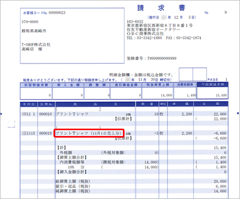Select the 明細金額欄 tax-inclusive note

pyautogui.click(x=141, y=75)
